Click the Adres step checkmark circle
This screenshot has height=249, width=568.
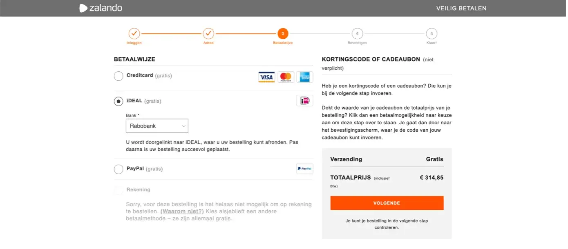coord(208,33)
